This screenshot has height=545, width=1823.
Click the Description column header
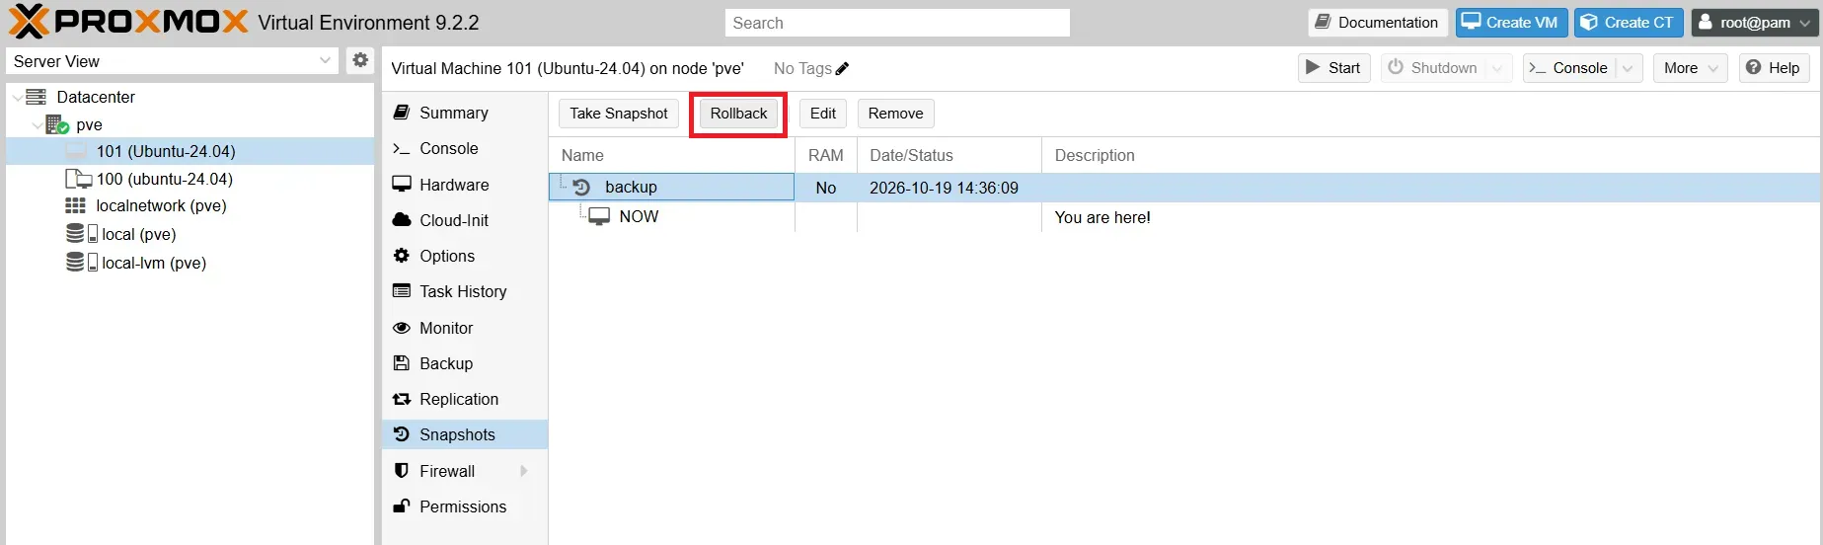pyautogui.click(x=1431, y=155)
